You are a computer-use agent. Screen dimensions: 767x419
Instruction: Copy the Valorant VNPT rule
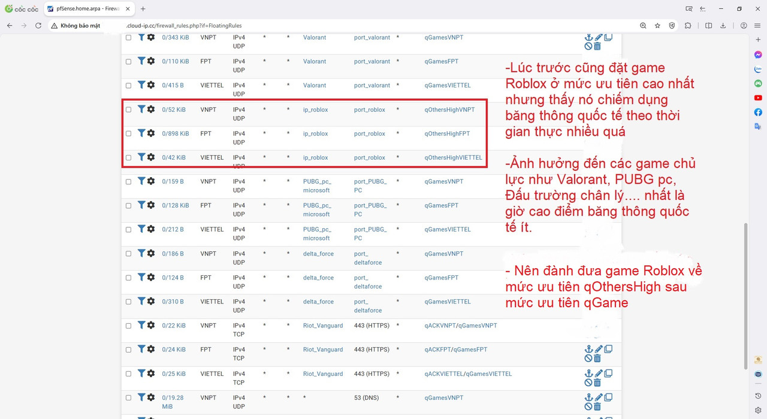(608, 37)
